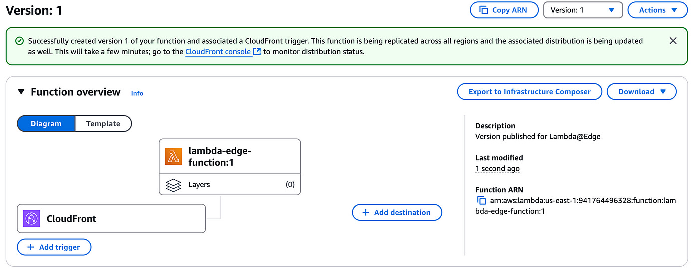This screenshot has height=278, width=699.
Task: Switch to the Template tab
Action: [103, 124]
